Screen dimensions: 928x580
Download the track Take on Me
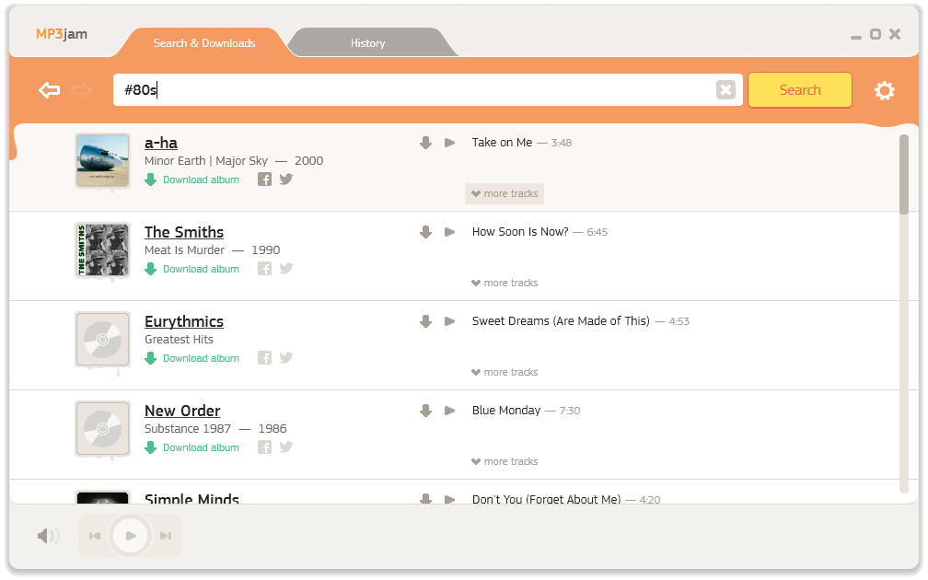tap(425, 143)
